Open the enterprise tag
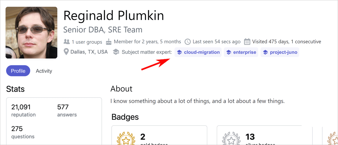This screenshot has height=145, width=338. (241, 52)
